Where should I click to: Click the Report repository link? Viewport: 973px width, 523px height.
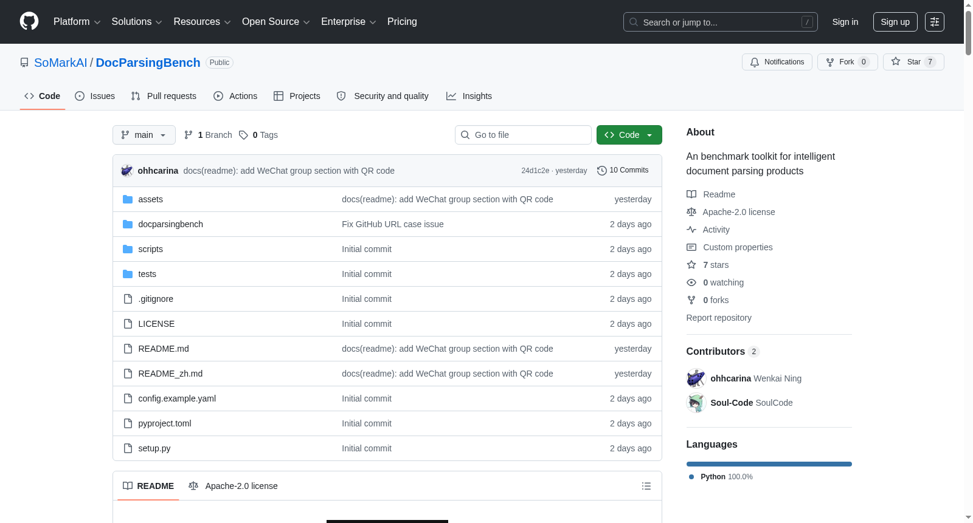(719, 318)
